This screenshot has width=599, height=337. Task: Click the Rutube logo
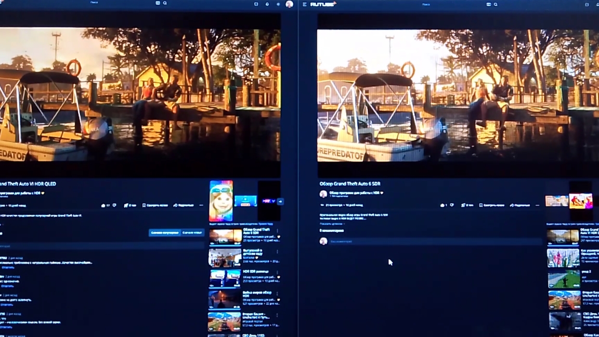[x=323, y=4]
